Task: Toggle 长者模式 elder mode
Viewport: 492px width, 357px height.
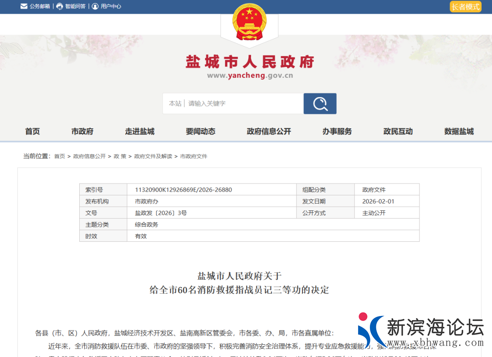Action: click(x=466, y=6)
